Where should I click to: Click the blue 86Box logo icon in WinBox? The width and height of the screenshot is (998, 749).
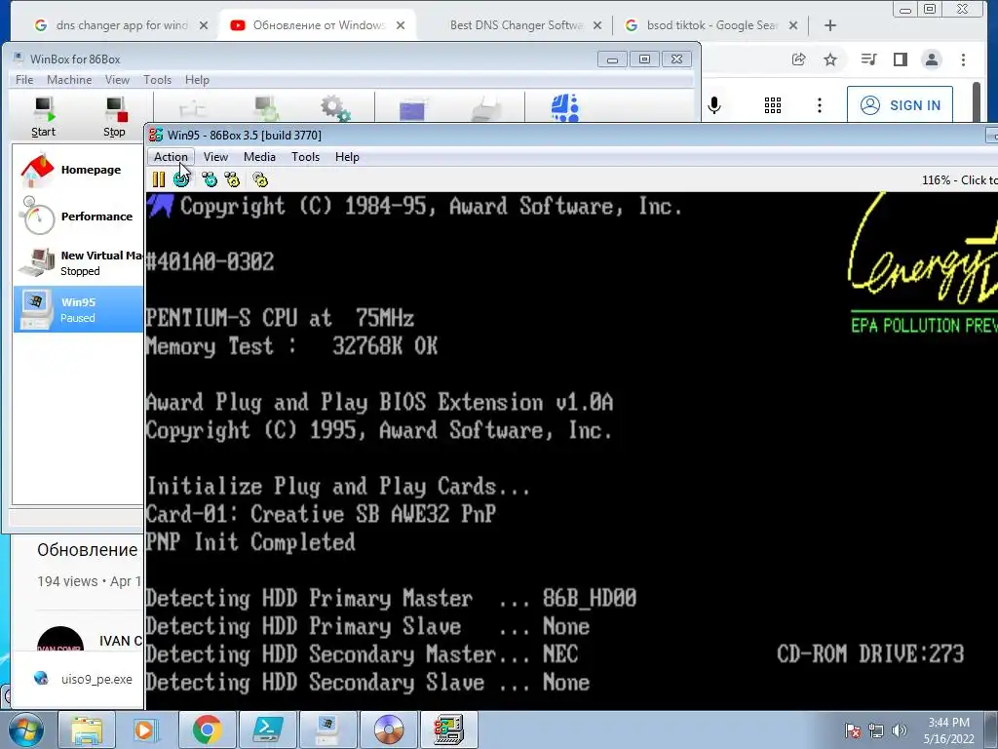click(564, 107)
